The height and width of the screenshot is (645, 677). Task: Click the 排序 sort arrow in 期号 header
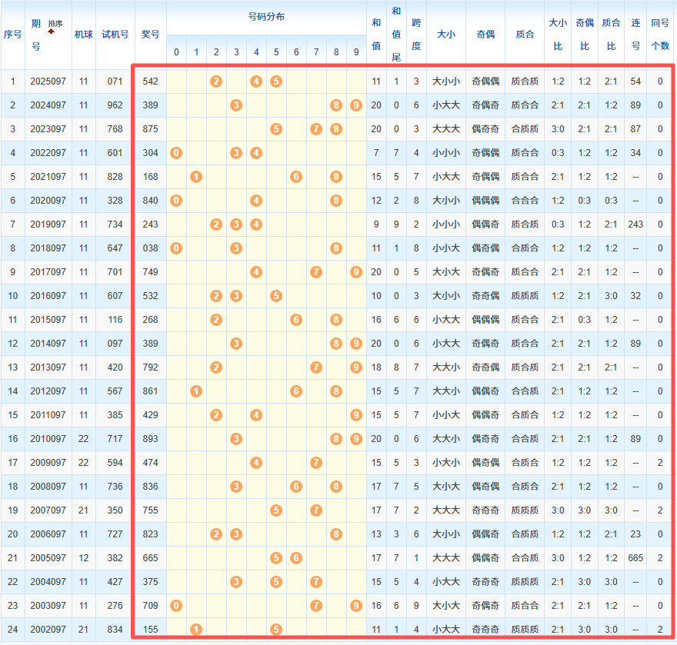(52, 31)
